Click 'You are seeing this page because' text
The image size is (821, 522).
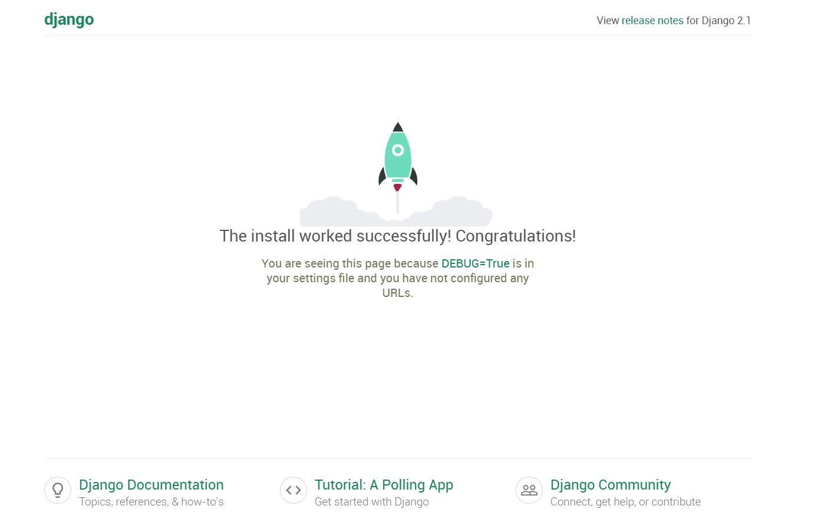click(x=350, y=263)
